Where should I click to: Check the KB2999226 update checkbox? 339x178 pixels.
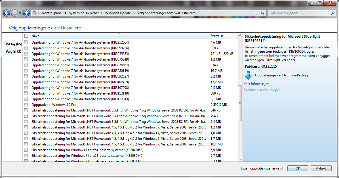[26, 48]
